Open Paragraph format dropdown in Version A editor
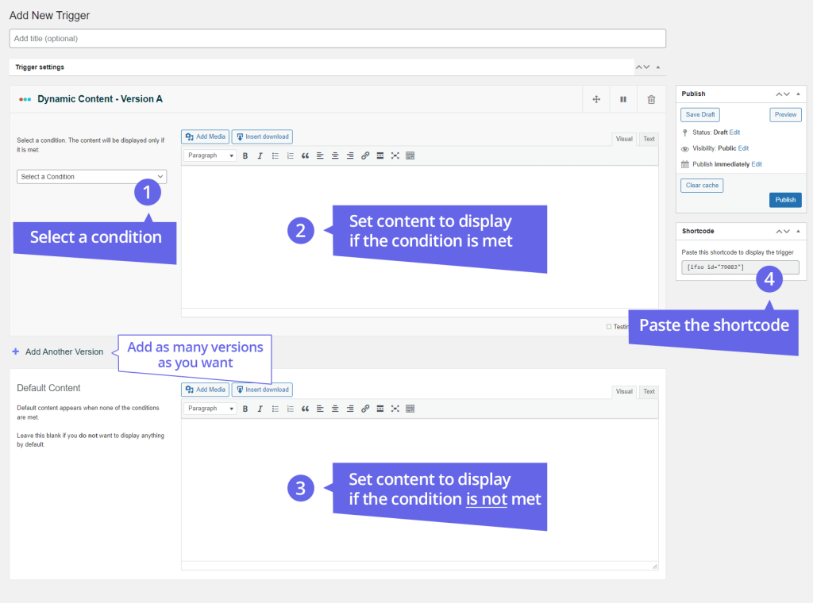813x603 pixels. (x=210, y=156)
